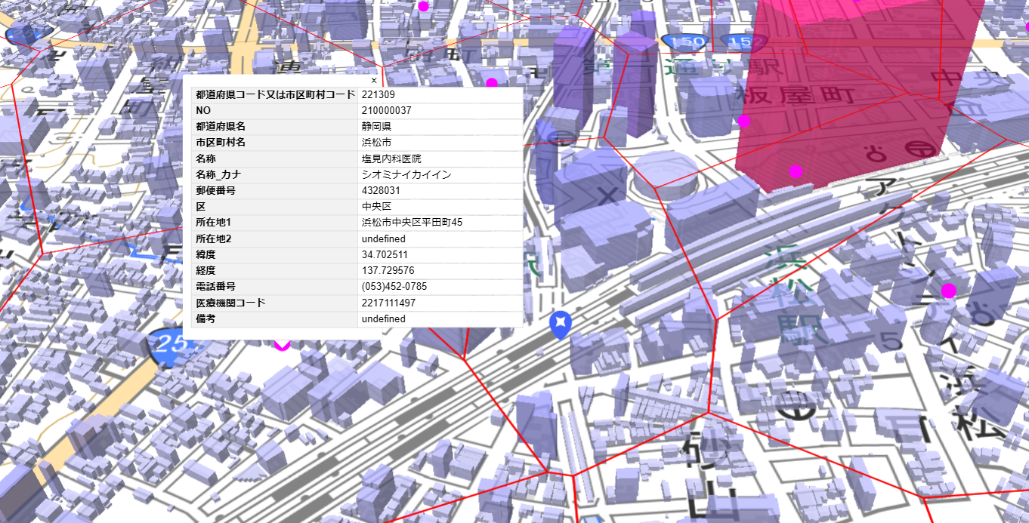Click the route 150 highway shield
Image resolution: width=1029 pixels, height=523 pixels.
coord(683,41)
